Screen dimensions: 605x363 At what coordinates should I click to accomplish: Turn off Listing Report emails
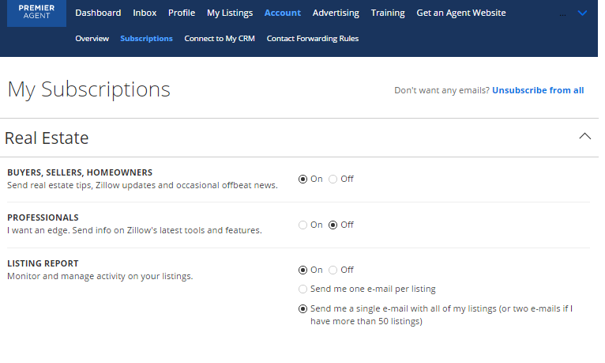pos(333,270)
